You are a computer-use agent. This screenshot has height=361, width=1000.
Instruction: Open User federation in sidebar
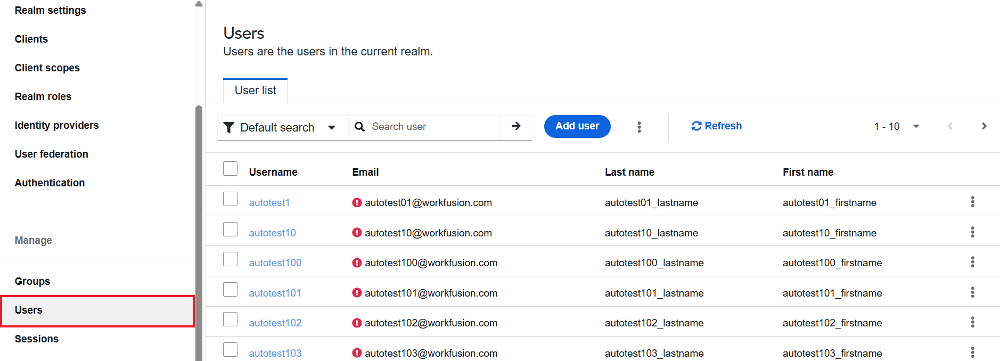coord(52,154)
